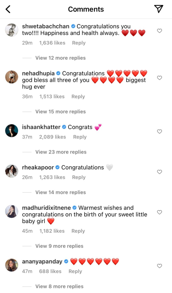Tap madhuridixitnene's profile picture
The width and height of the screenshot is (172, 293).
tap(12, 211)
